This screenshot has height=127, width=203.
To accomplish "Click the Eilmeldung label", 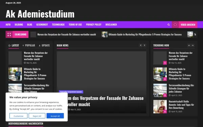I will [21, 35].
